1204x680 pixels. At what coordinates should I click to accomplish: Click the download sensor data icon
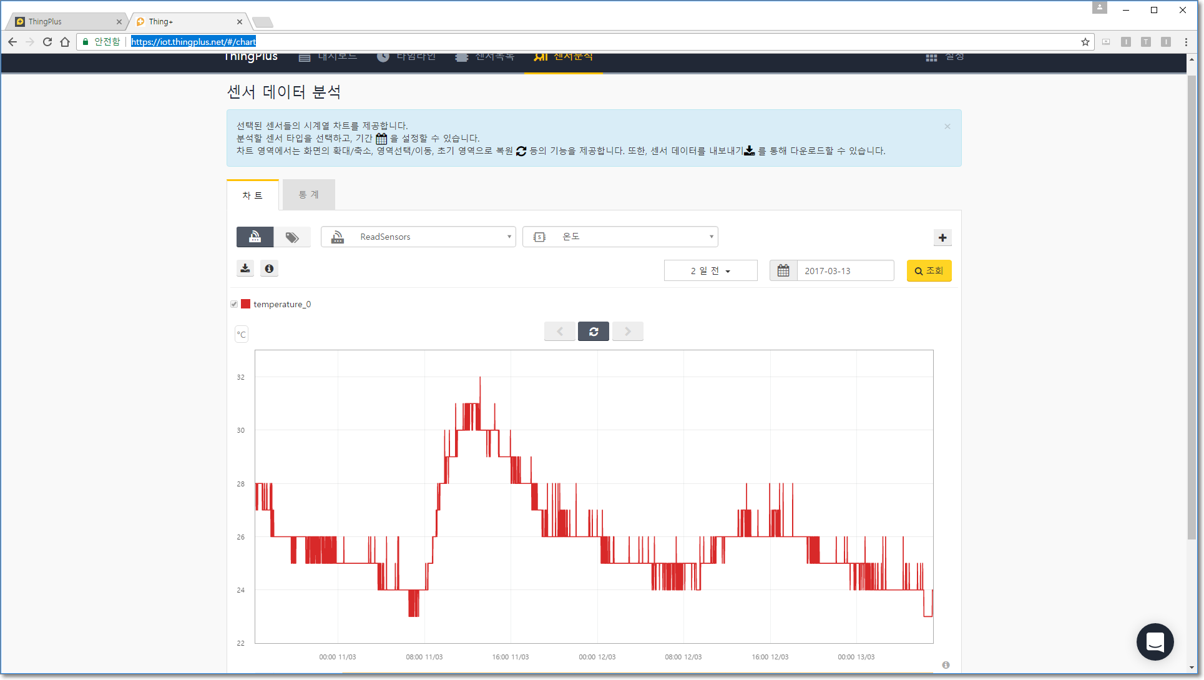(245, 269)
